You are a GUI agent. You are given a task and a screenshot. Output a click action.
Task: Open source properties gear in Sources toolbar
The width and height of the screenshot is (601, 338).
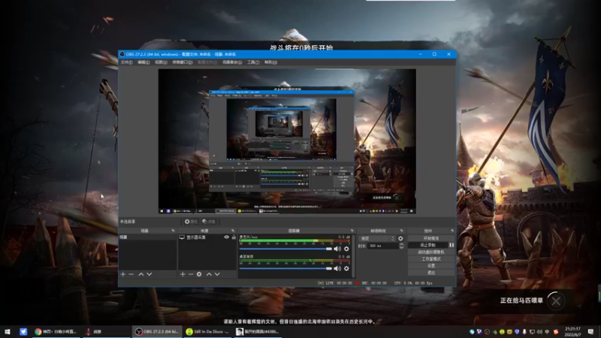click(199, 274)
